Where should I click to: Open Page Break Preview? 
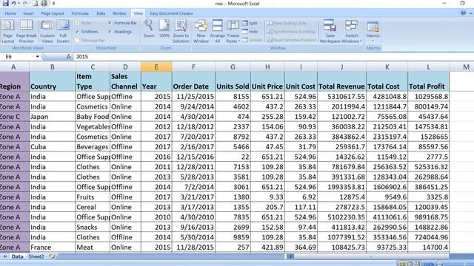[27, 31]
